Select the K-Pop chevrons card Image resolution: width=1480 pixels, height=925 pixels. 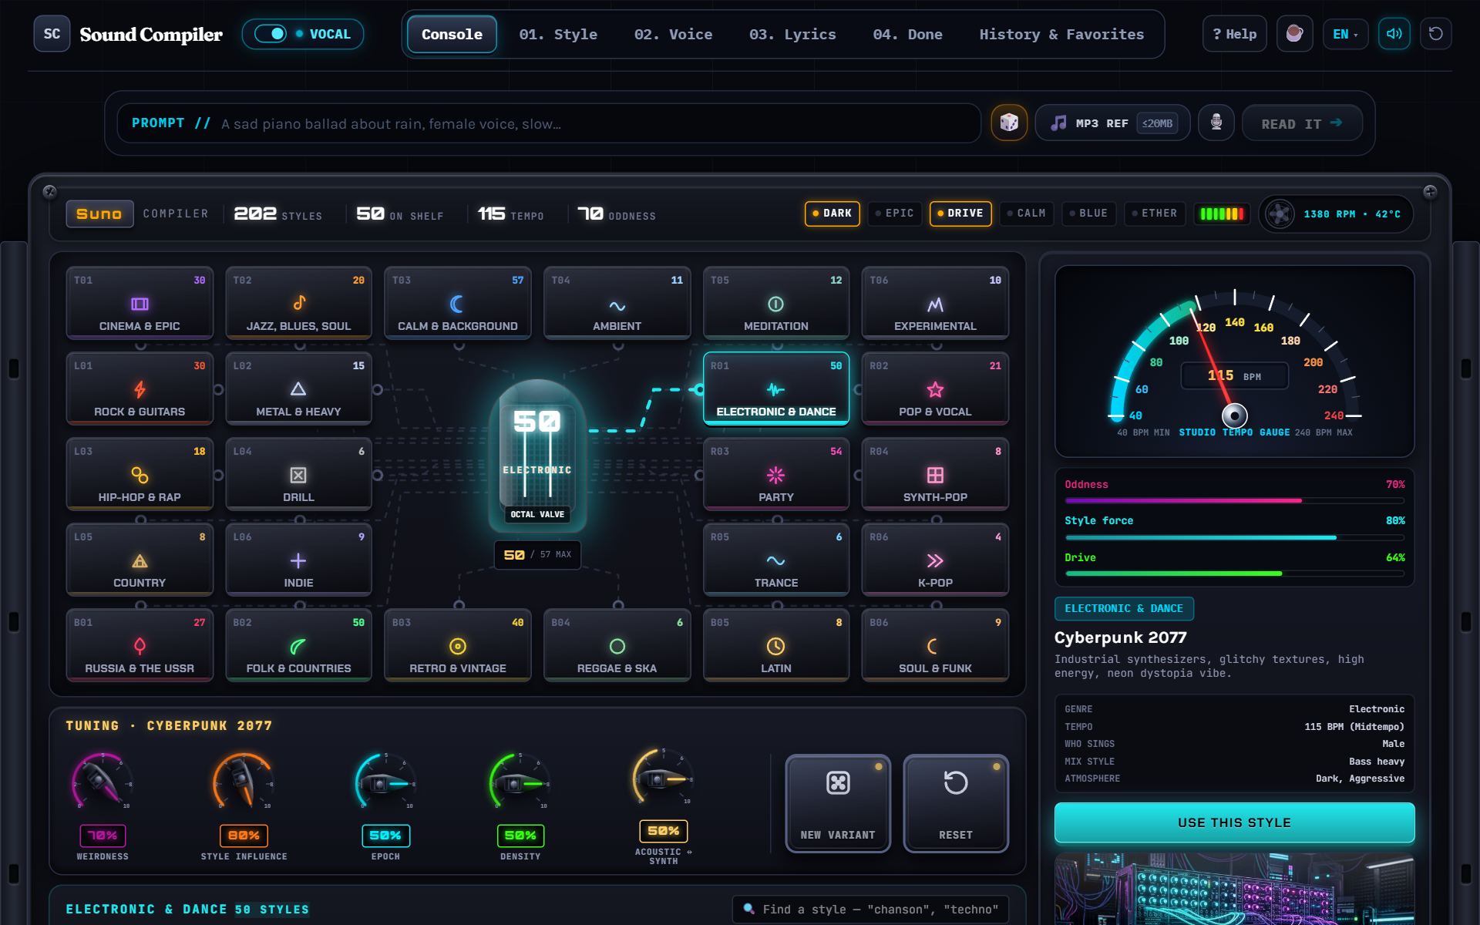pyautogui.click(x=935, y=560)
